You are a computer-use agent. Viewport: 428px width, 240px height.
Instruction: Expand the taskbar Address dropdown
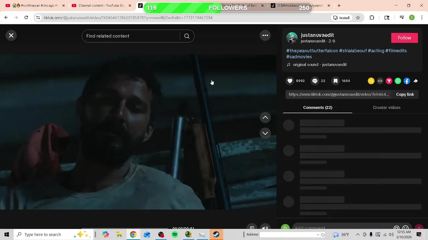pos(318,235)
